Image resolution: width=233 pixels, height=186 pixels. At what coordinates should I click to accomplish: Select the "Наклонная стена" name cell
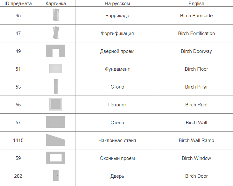pyautogui.click(x=117, y=140)
